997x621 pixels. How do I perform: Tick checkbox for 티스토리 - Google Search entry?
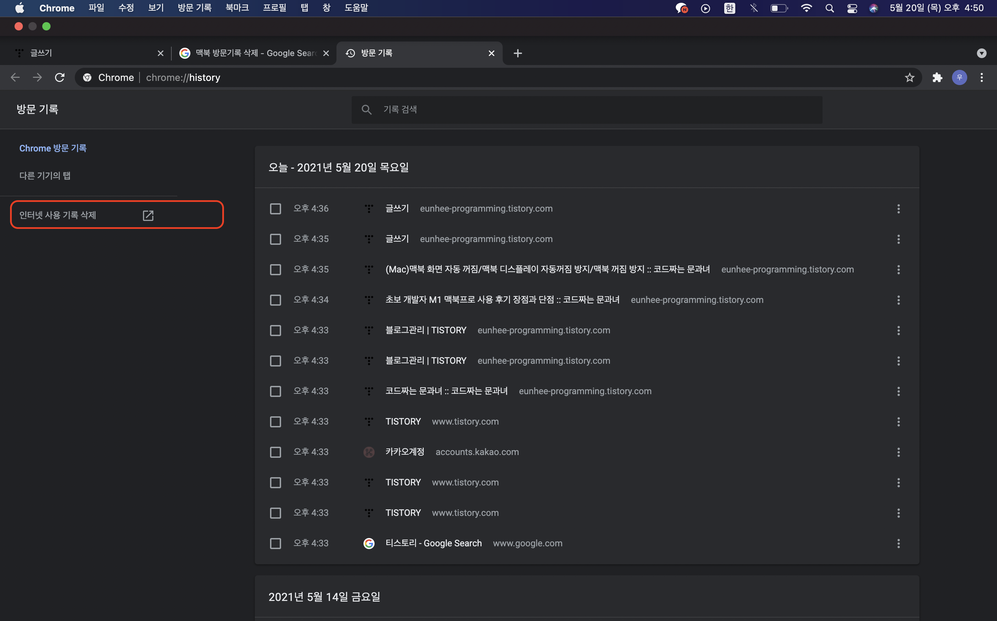[x=276, y=544]
